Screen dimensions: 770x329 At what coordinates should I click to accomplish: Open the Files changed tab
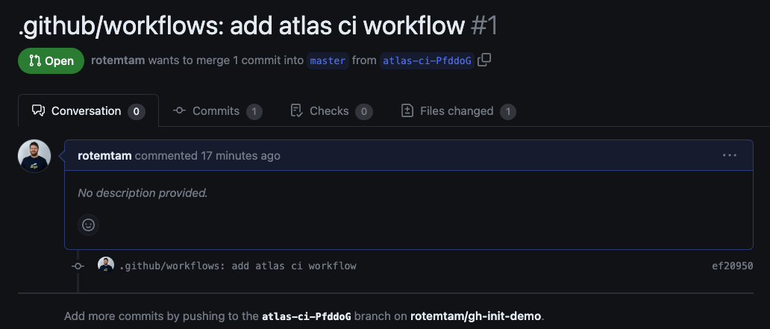tap(459, 111)
